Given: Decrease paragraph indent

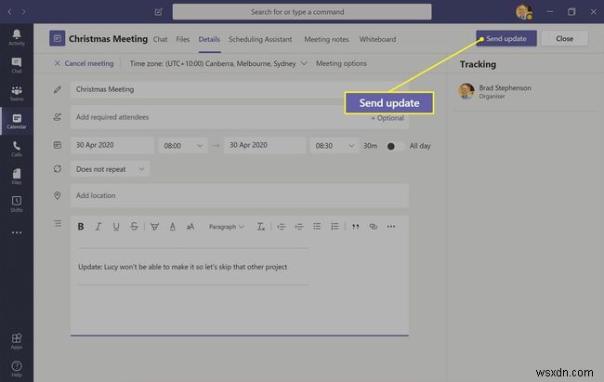Looking at the screenshot, I should (x=282, y=227).
